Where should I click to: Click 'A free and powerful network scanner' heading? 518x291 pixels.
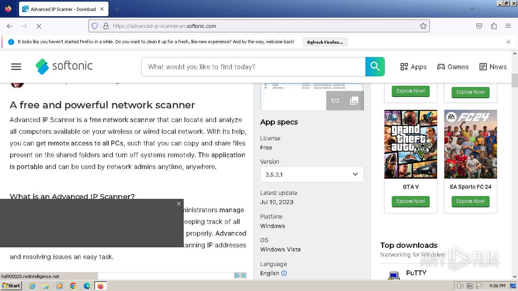coord(102,105)
